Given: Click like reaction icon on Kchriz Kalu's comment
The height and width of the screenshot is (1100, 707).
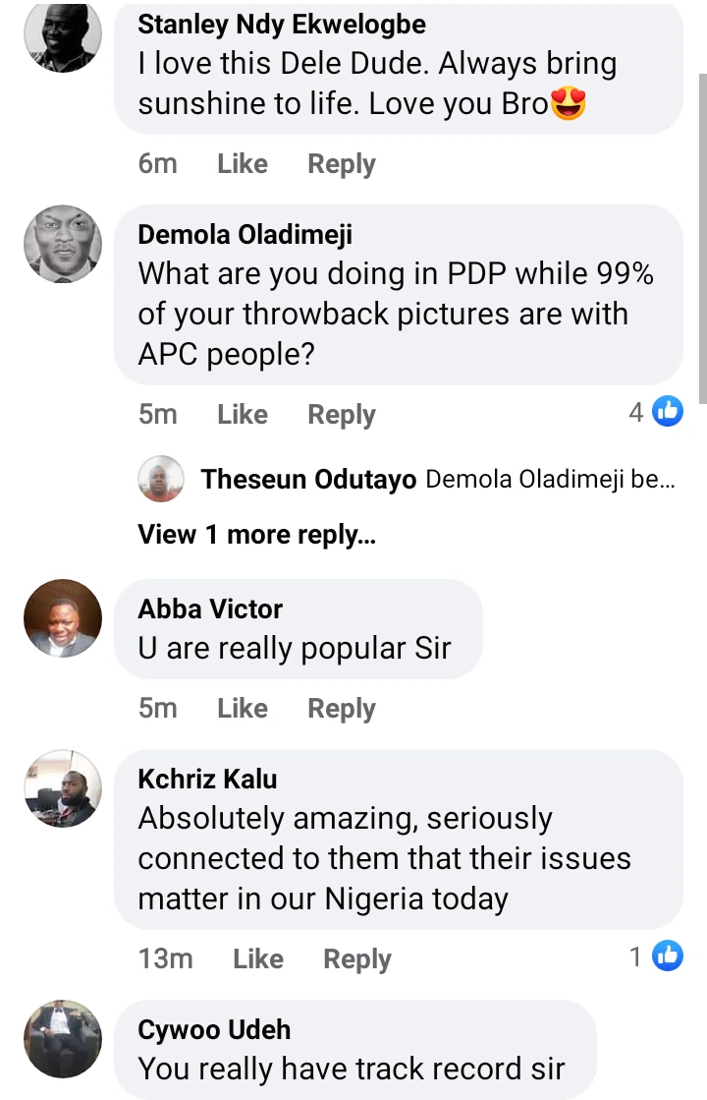Looking at the screenshot, I should click(x=668, y=955).
